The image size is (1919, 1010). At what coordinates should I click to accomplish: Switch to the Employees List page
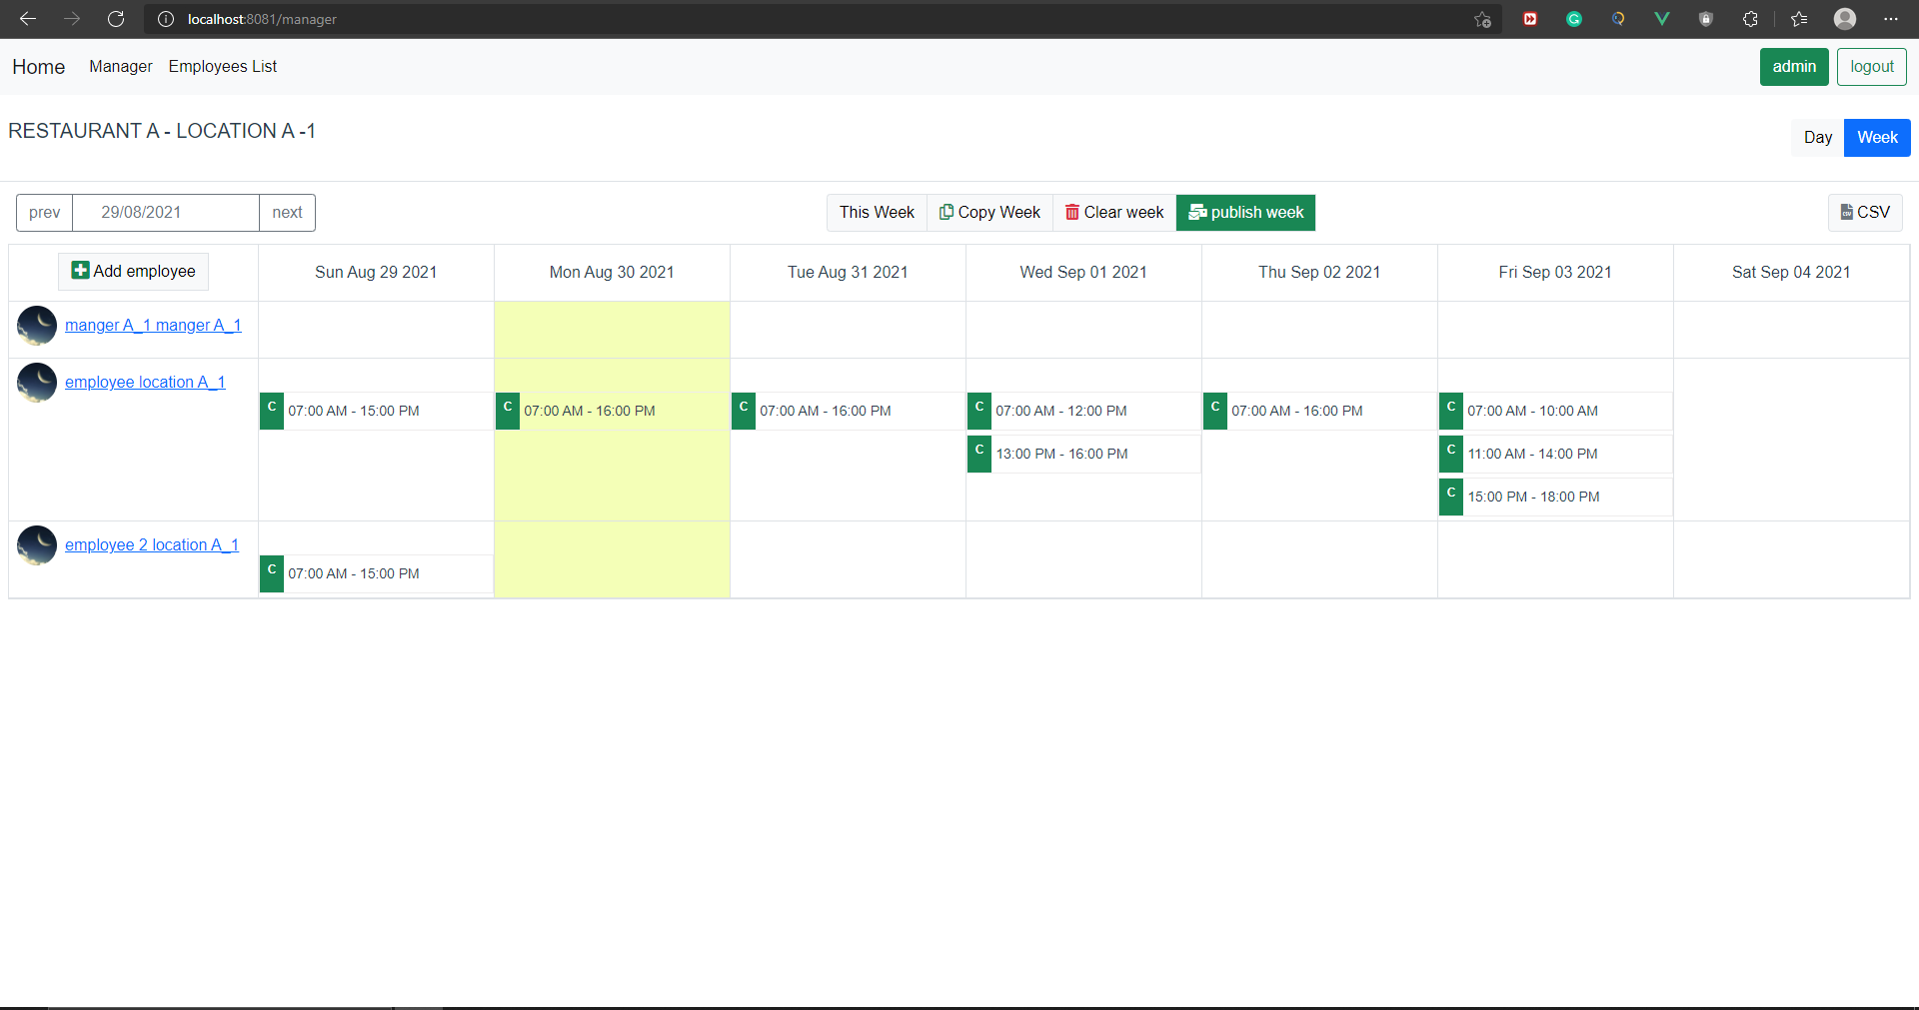coord(222,66)
